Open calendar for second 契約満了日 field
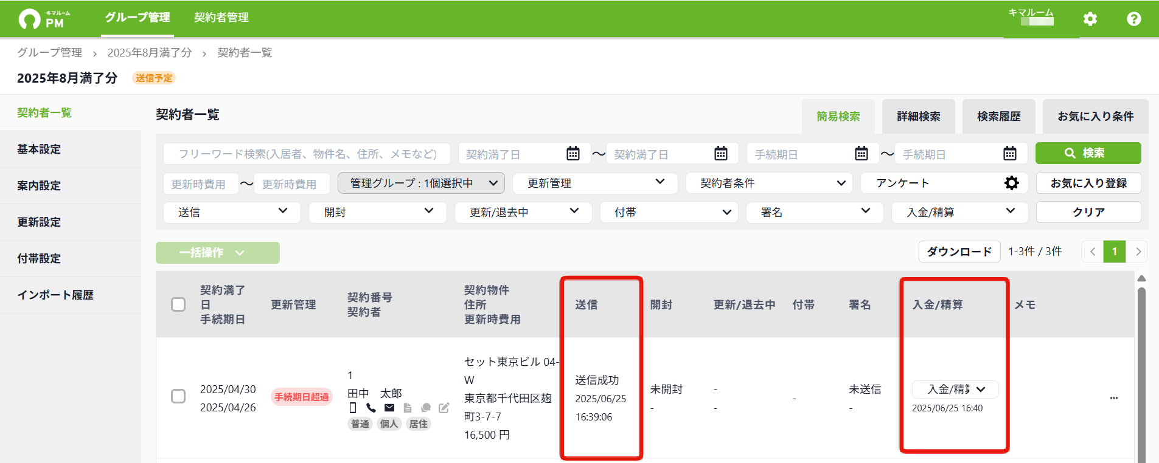Screen dimensions: 1159x463 pyautogui.click(x=721, y=154)
